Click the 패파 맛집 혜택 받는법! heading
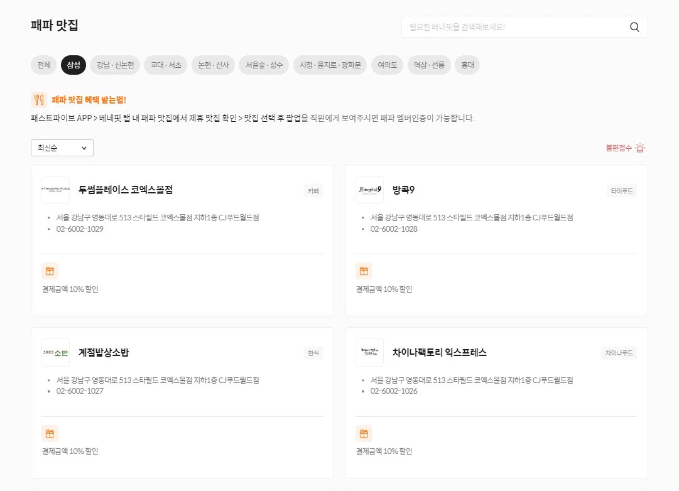Viewport: 679px width, 491px height. 89,100
